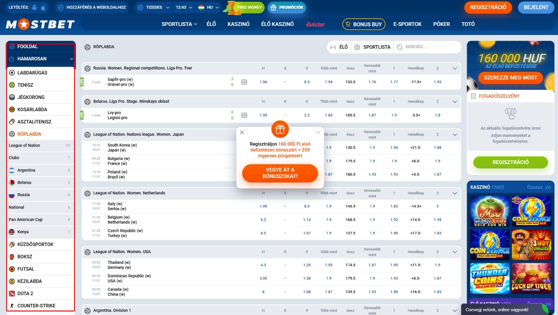Open the Aviator game link
The height and width of the screenshot is (315, 558).
pos(316,24)
